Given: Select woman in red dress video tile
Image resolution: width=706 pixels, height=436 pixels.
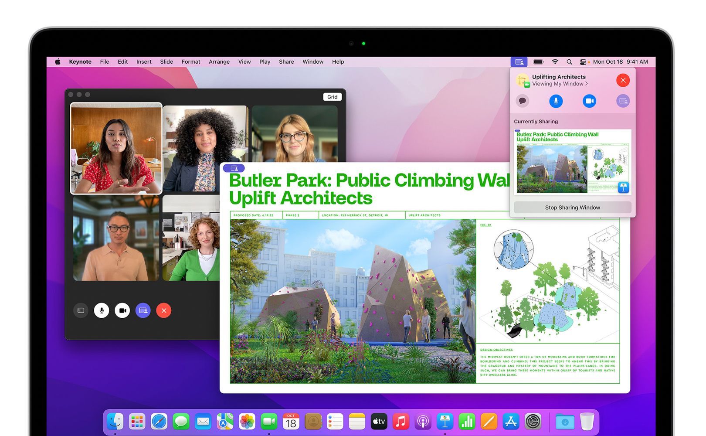Looking at the screenshot, I should pyautogui.click(x=116, y=149).
